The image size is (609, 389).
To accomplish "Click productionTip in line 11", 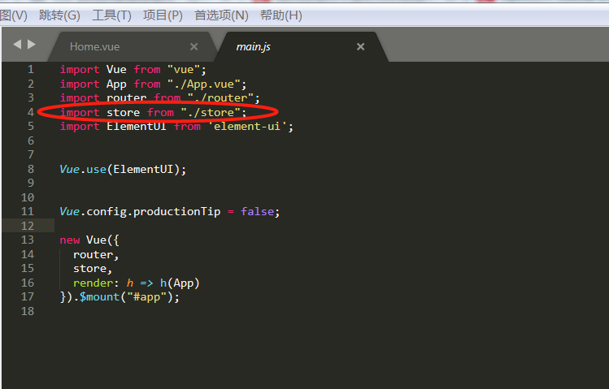I will 176,212.
